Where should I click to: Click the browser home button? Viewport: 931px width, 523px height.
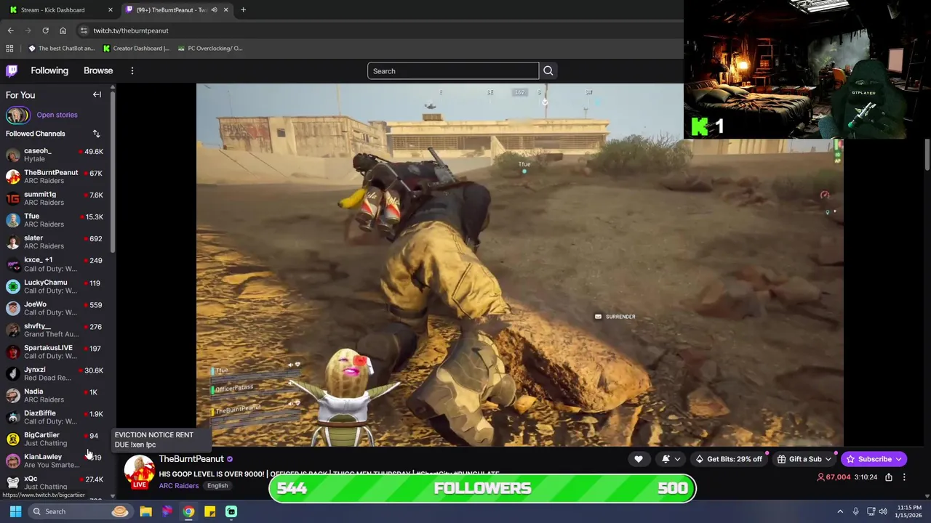(x=63, y=31)
